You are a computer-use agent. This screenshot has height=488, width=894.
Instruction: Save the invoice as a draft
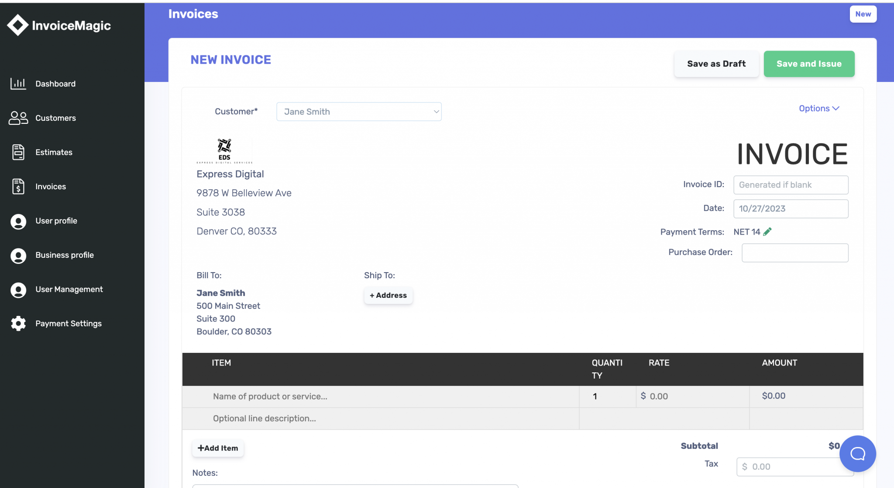(716, 64)
